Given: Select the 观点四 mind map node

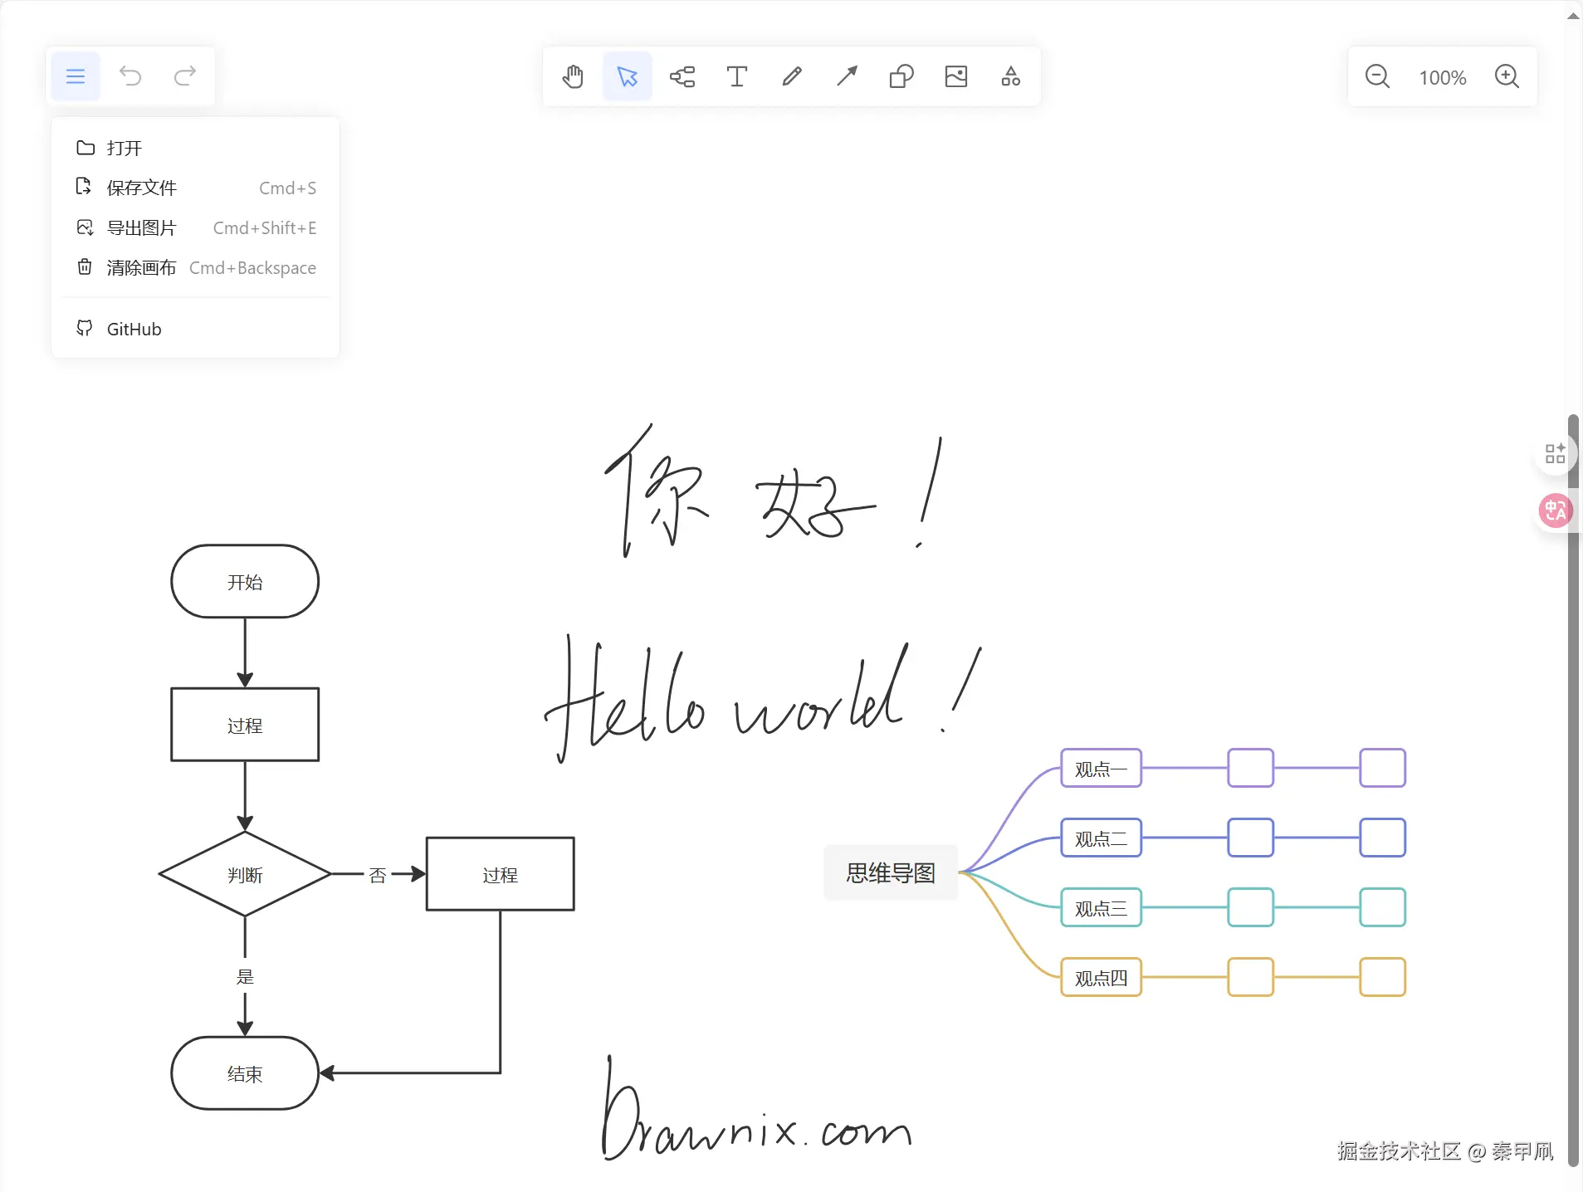Looking at the screenshot, I should pos(1102,978).
